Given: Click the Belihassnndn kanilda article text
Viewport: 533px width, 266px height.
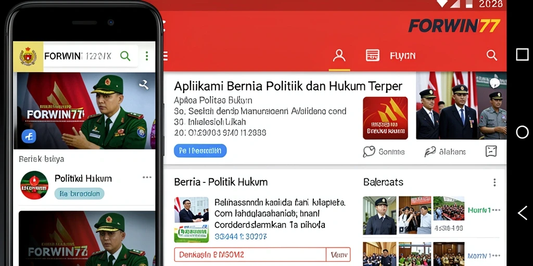Looking at the screenshot, I should tap(280, 203).
